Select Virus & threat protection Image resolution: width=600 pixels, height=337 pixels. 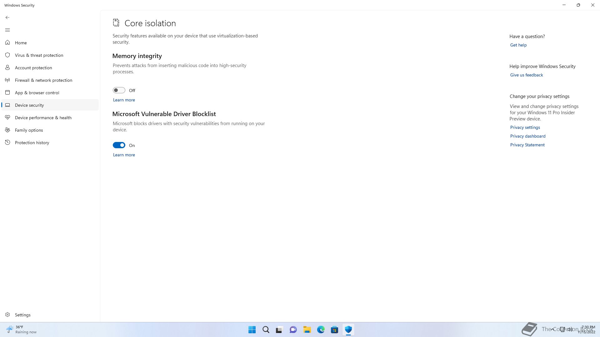50,55
